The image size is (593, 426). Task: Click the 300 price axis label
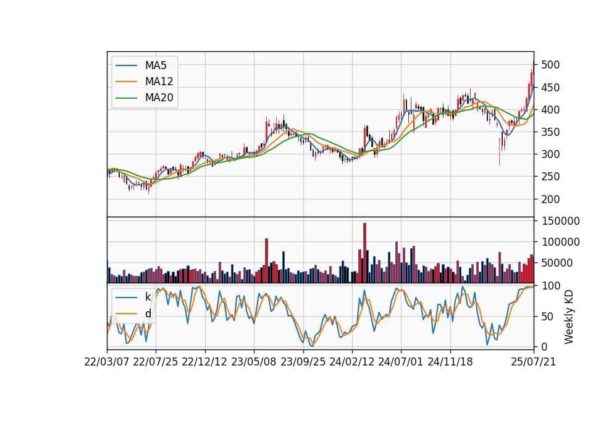click(550, 154)
